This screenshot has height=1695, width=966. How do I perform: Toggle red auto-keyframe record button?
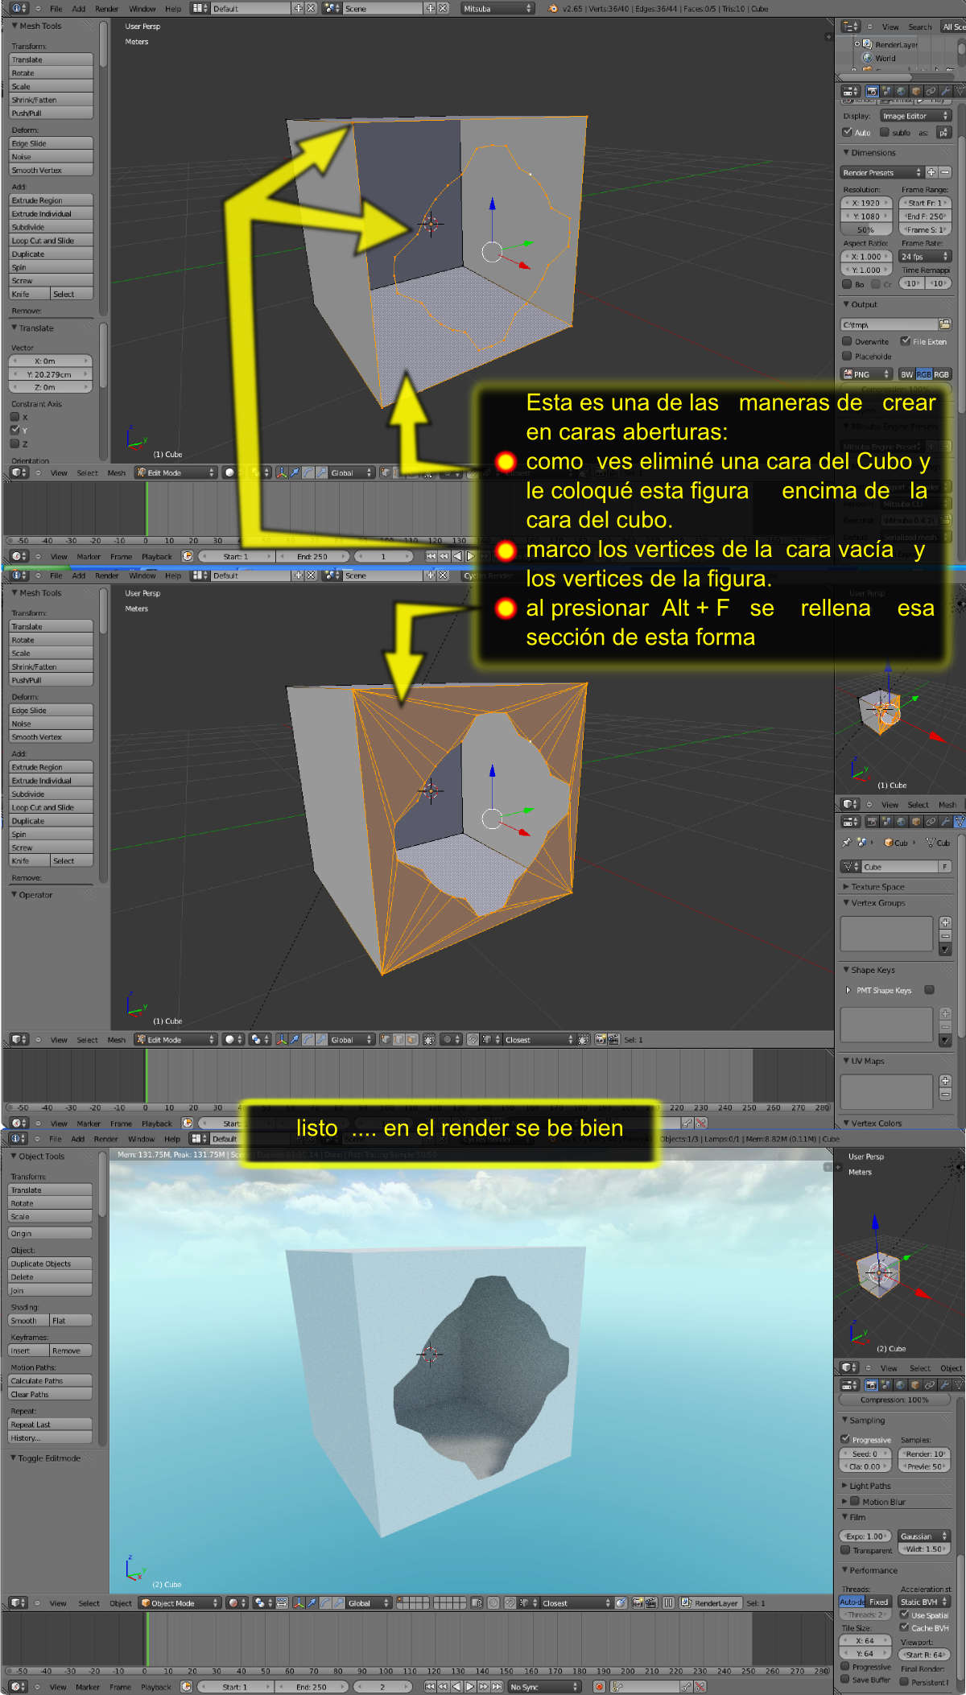click(599, 1686)
